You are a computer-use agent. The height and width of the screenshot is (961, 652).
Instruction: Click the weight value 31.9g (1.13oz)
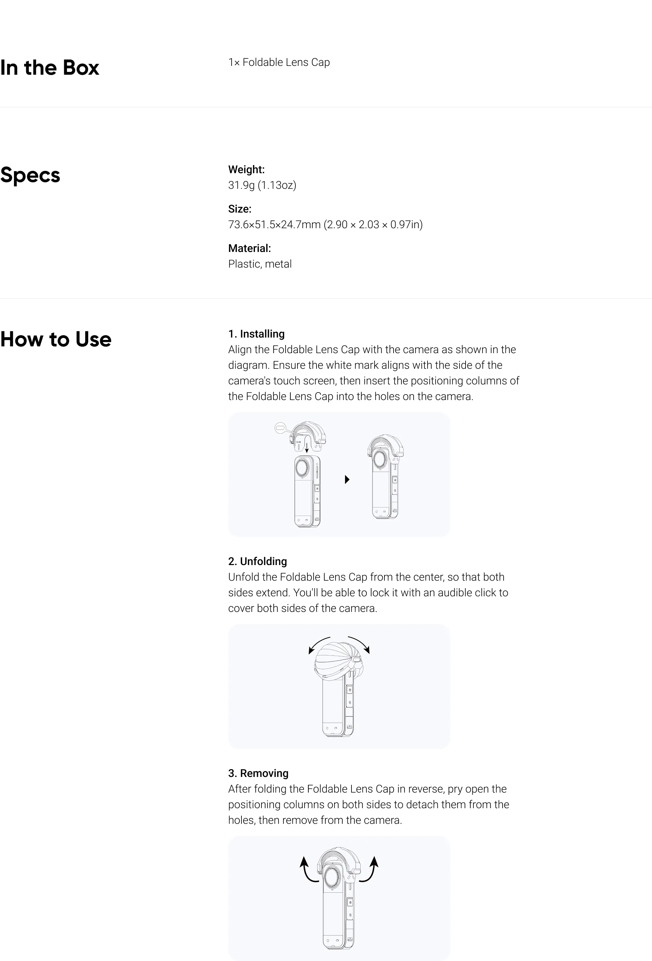pos(262,185)
